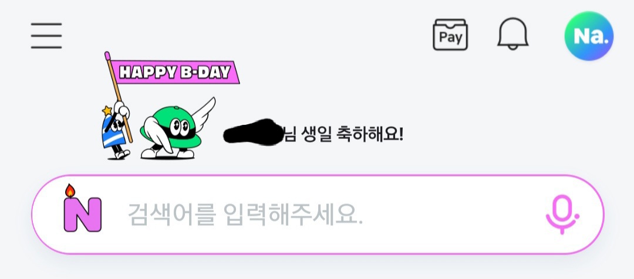
Task: Click the blue striped character holding the flagpole
Action: pyautogui.click(x=115, y=131)
